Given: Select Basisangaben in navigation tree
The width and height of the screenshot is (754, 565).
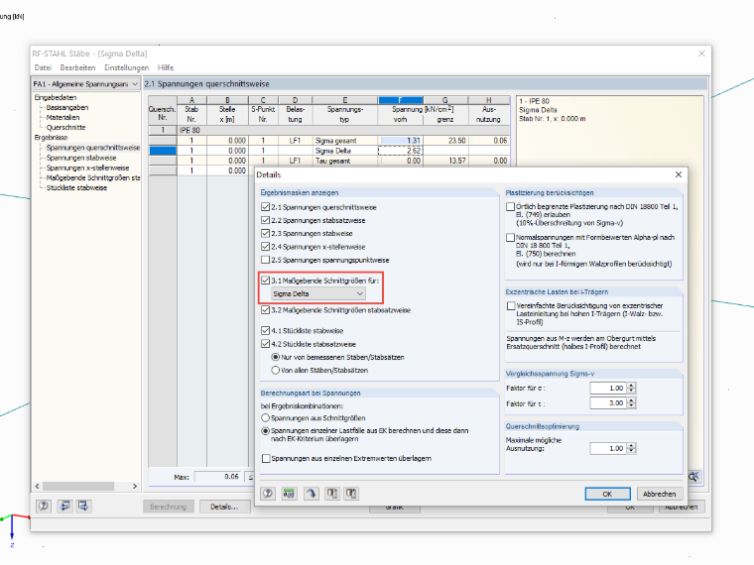Looking at the screenshot, I should coord(67,108).
